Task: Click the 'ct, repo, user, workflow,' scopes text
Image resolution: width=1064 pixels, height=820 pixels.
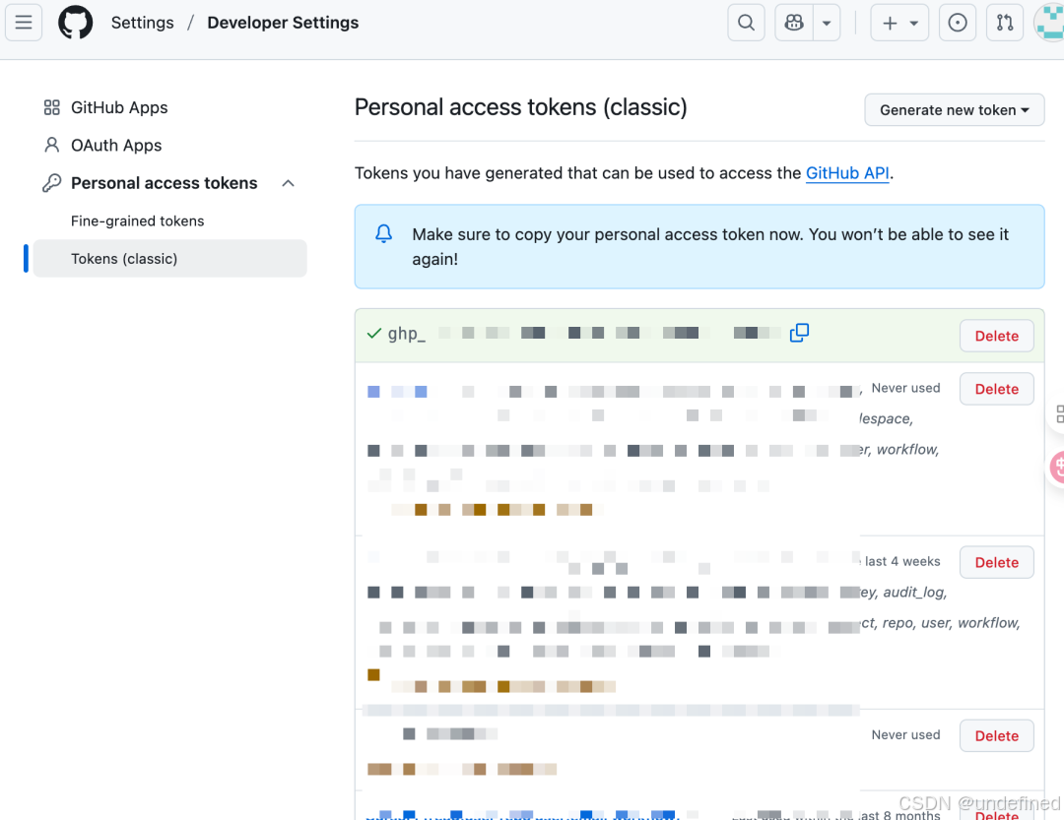Action: [941, 623]
